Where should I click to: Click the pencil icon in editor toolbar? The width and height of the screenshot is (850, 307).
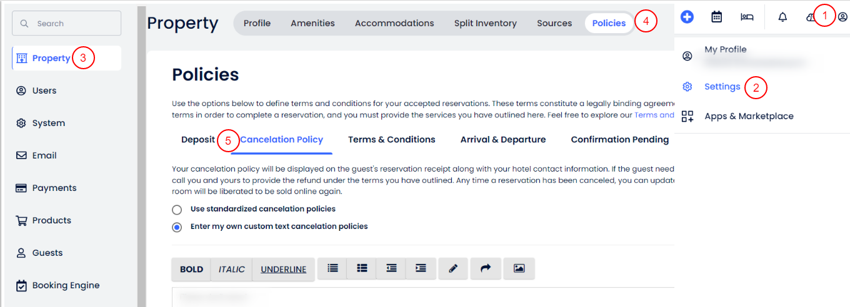[x=454, y=268]
